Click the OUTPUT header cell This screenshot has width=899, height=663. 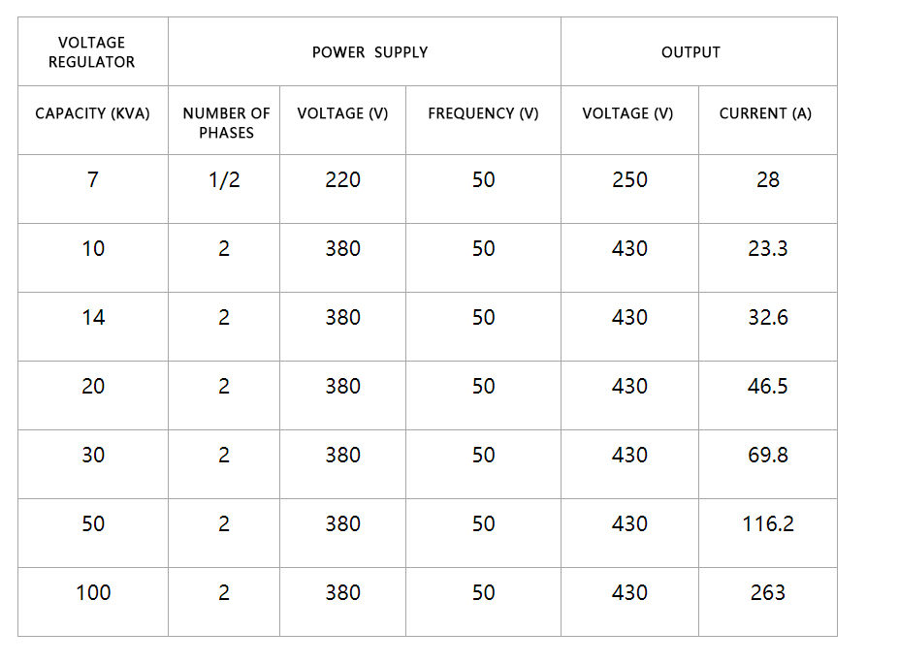tap(699, 51)
